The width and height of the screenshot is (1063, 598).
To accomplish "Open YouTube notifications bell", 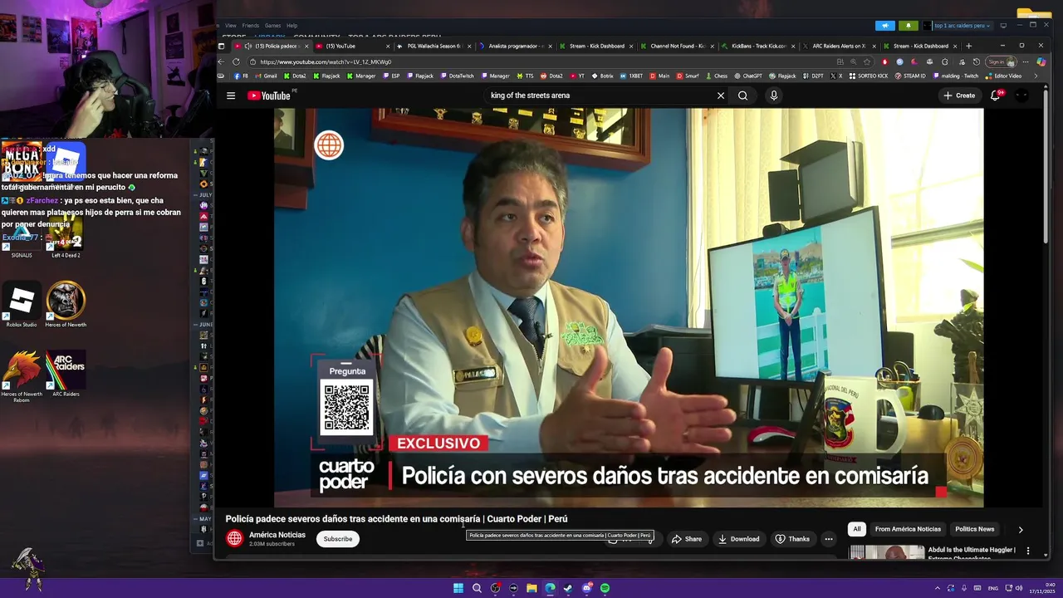I will [x=996, y=96].
